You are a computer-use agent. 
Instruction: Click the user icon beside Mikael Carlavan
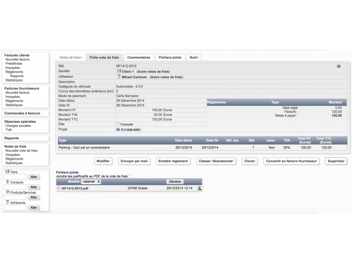119,77
